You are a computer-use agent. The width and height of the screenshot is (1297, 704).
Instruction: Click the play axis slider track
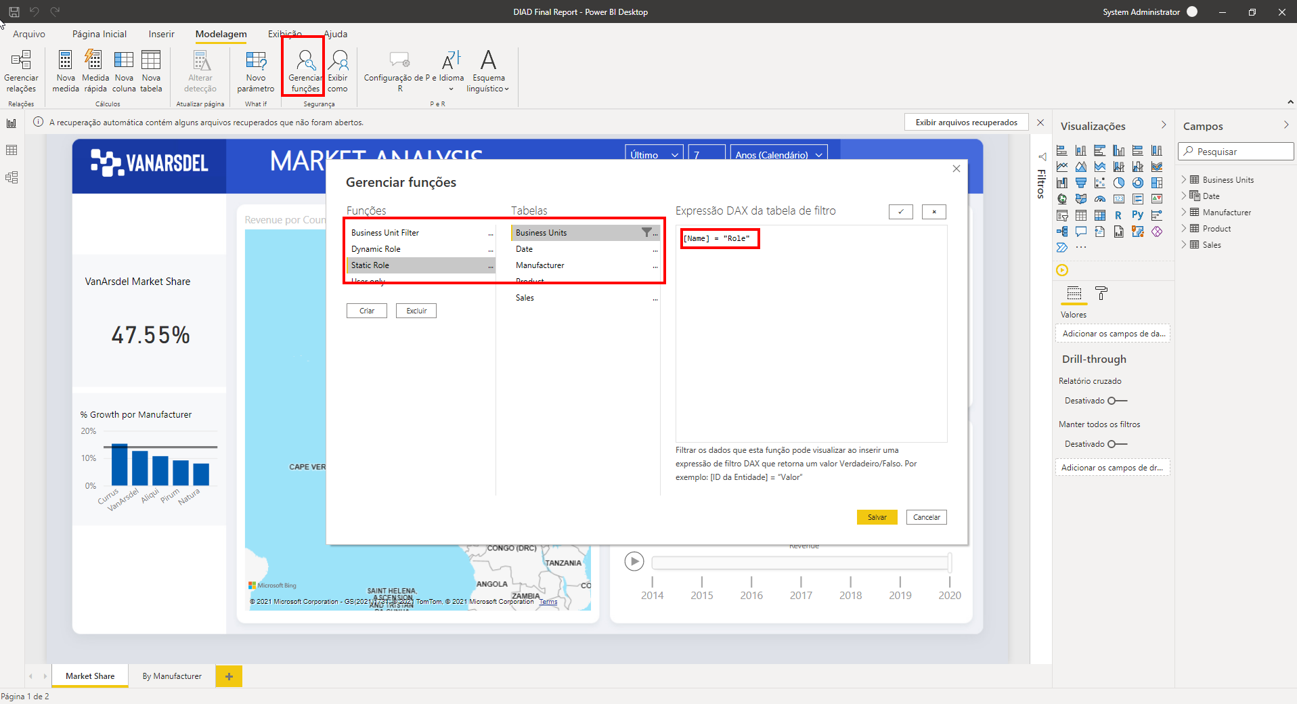point(801,563)
